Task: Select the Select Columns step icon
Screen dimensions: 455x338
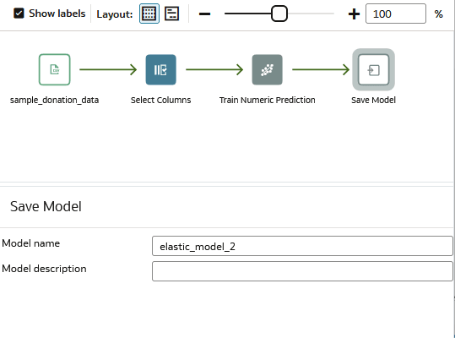Action: point(160,69)
